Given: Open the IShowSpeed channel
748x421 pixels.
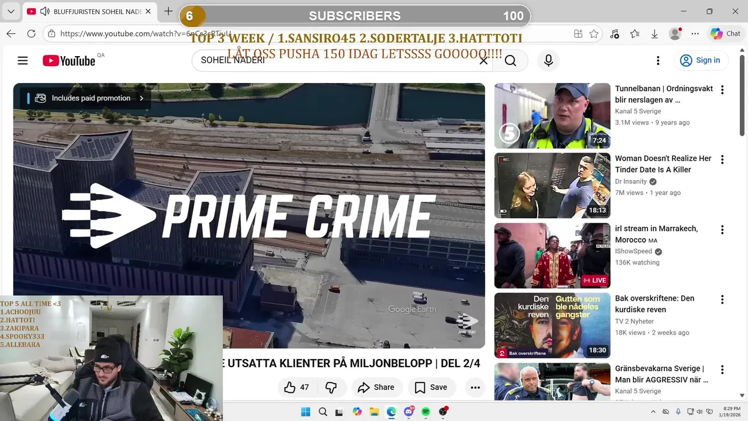Looking at the screenshot, I should tap(633, 251).
